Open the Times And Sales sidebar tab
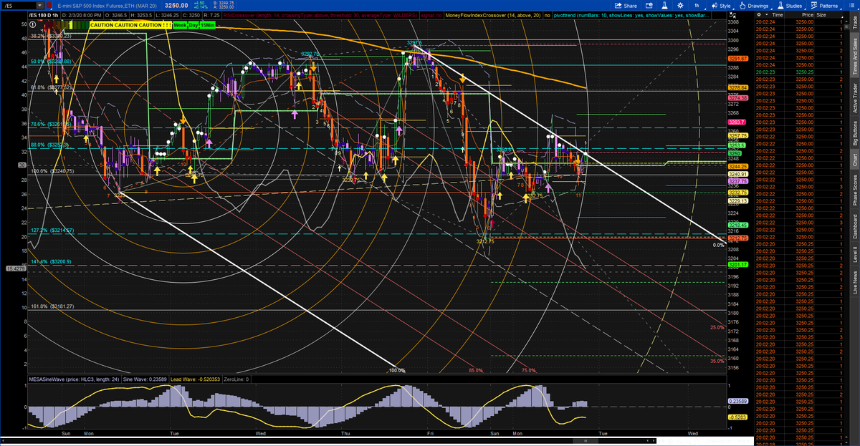This screenshot has height=446, width=860. coord(854,58)
